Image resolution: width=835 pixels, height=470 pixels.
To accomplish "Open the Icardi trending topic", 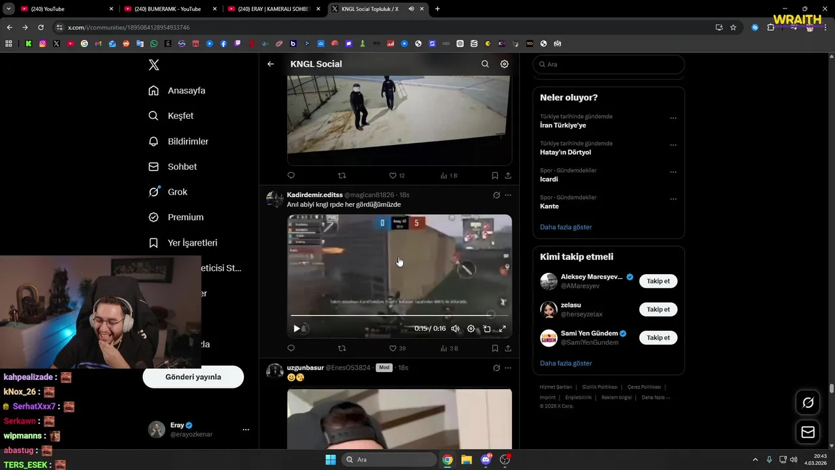I will click(x=549, y=179).
